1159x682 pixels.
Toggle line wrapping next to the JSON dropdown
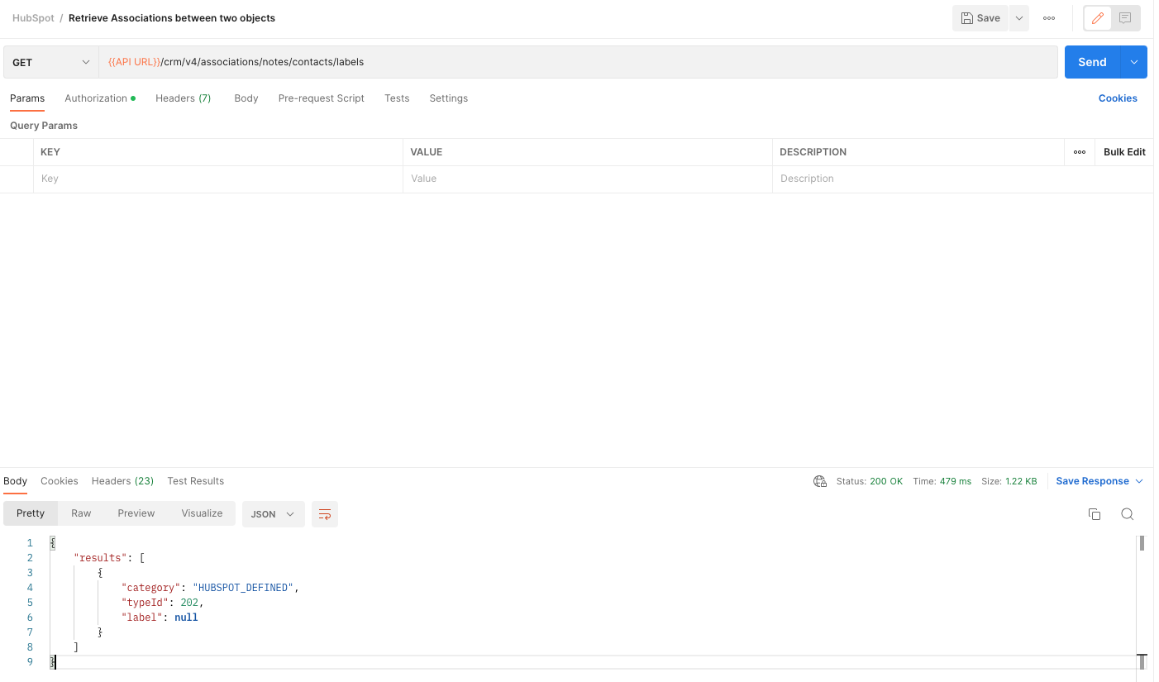point(324,513)
